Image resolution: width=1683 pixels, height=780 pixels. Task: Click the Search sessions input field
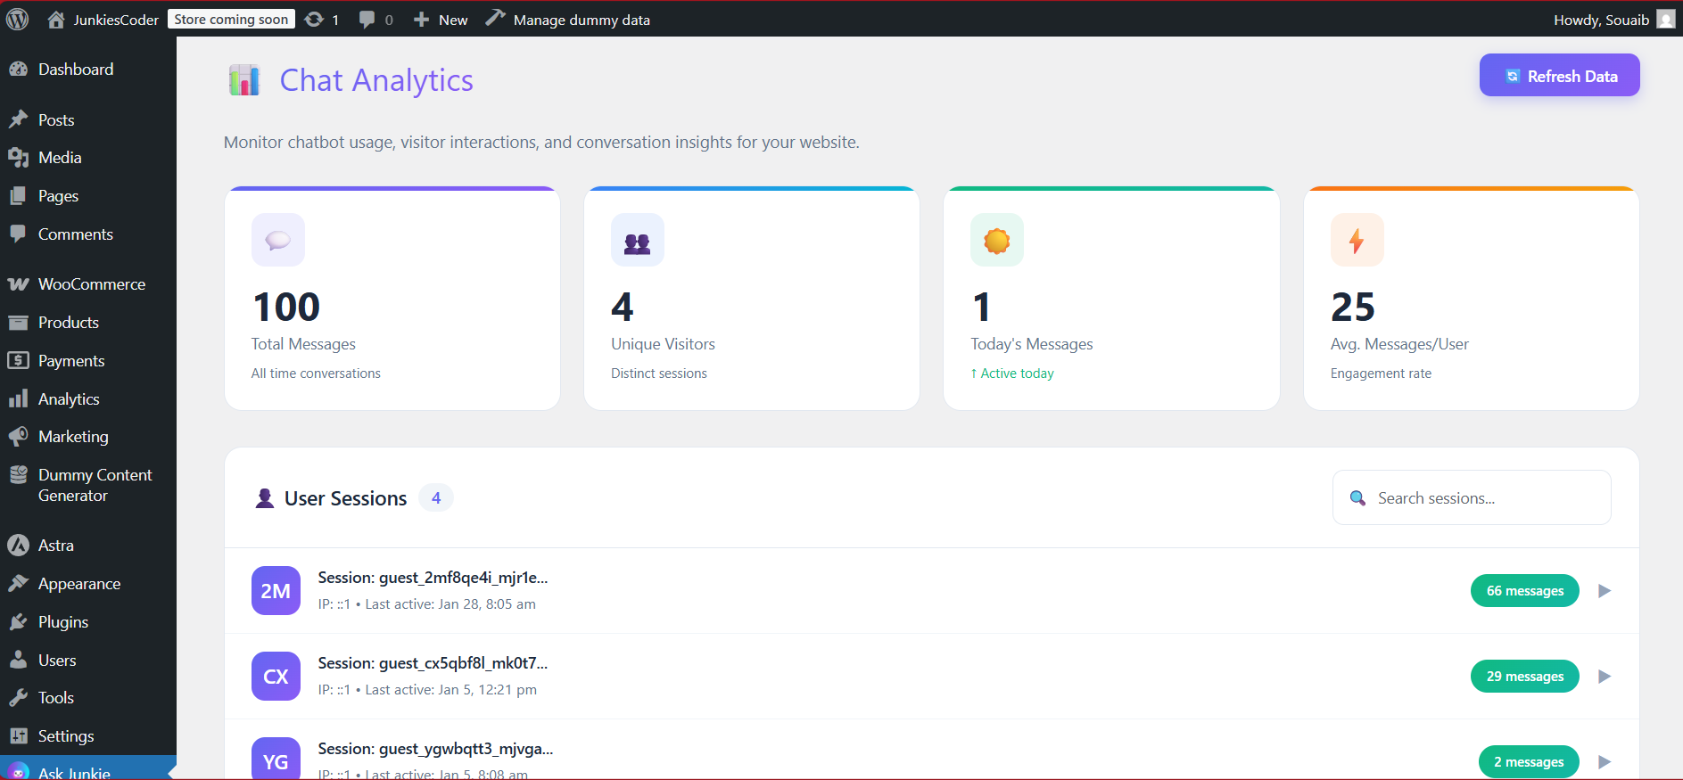tap(1472, 497)
